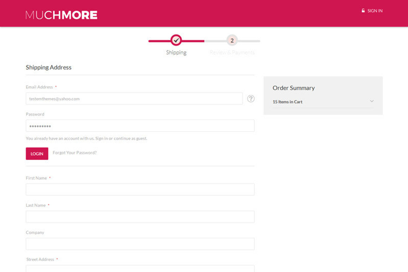The height and width of the screenshot is (272, 408).
Task: Click the Street Address input box
Action: 140,269
